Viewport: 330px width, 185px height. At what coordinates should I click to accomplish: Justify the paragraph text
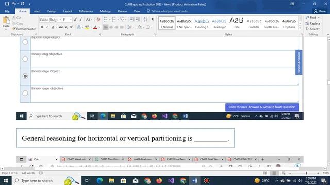(122, 27)
